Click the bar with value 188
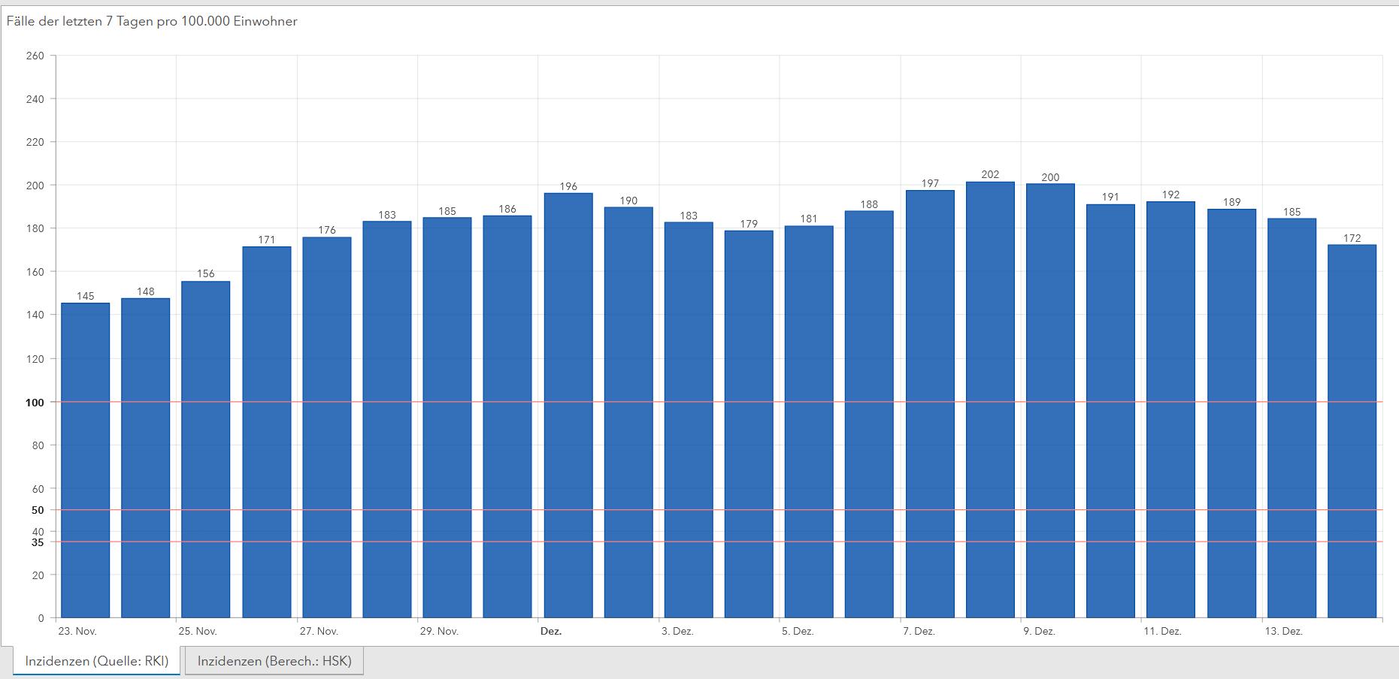 click(x=869, y=415)
